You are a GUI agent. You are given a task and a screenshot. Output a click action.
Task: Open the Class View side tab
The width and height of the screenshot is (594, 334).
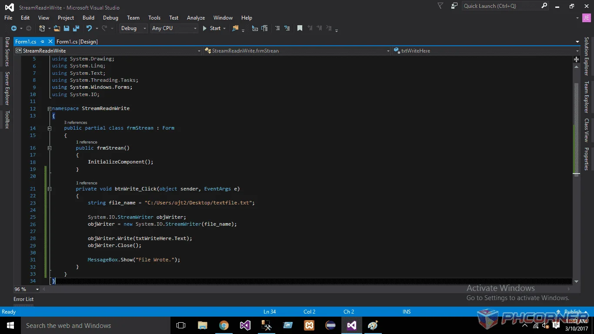point(586,130)
